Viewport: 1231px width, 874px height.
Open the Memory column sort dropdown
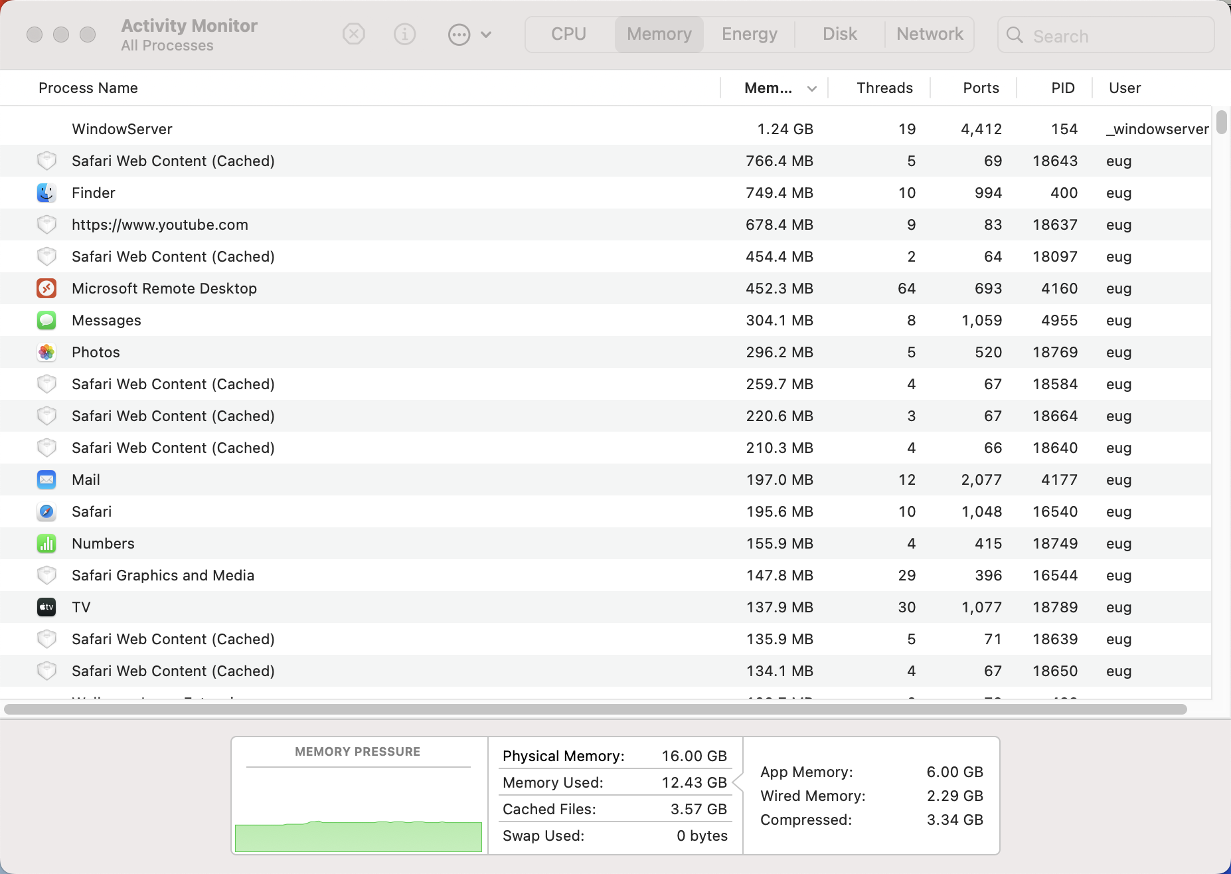[x=811, y=88]
